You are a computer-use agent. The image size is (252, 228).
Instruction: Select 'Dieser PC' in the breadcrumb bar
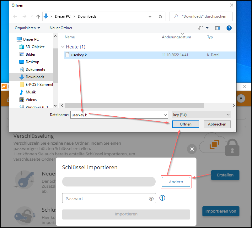click(62, 16)
